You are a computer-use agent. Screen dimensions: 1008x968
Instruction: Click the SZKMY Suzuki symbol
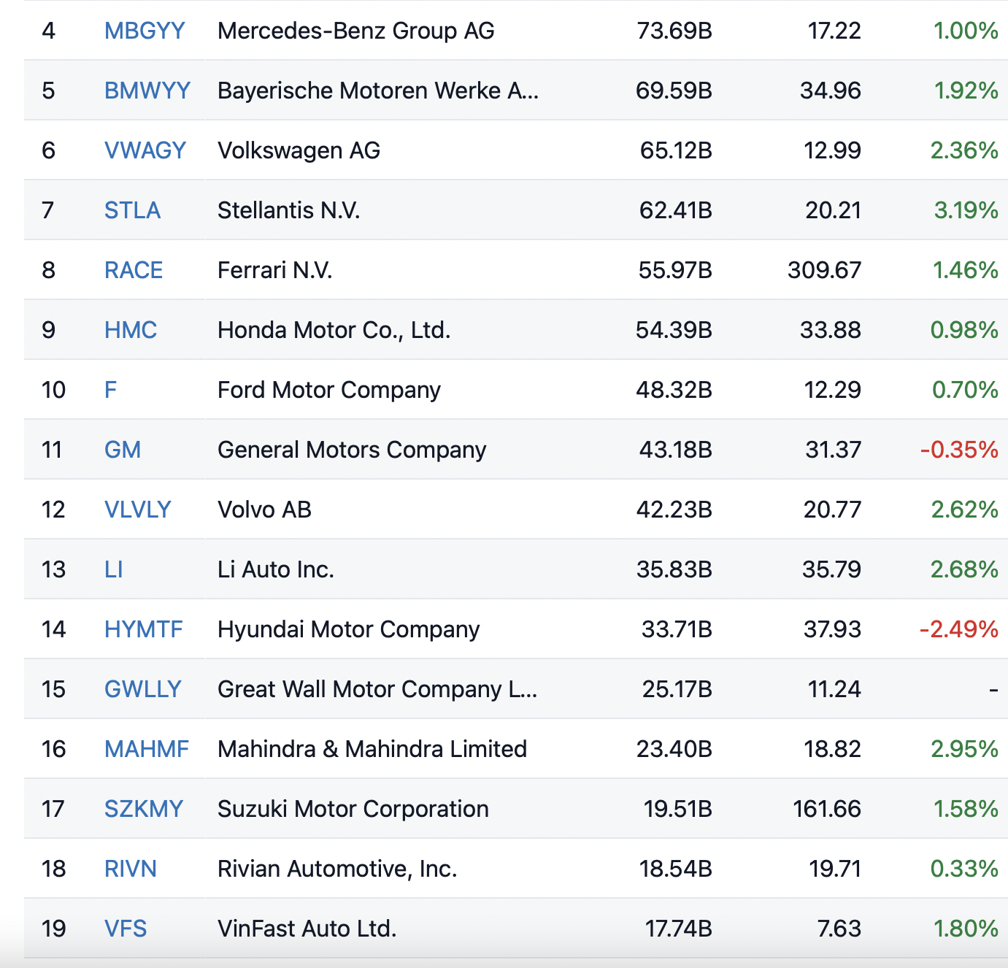pyautogui.click(x=144, y=809)
